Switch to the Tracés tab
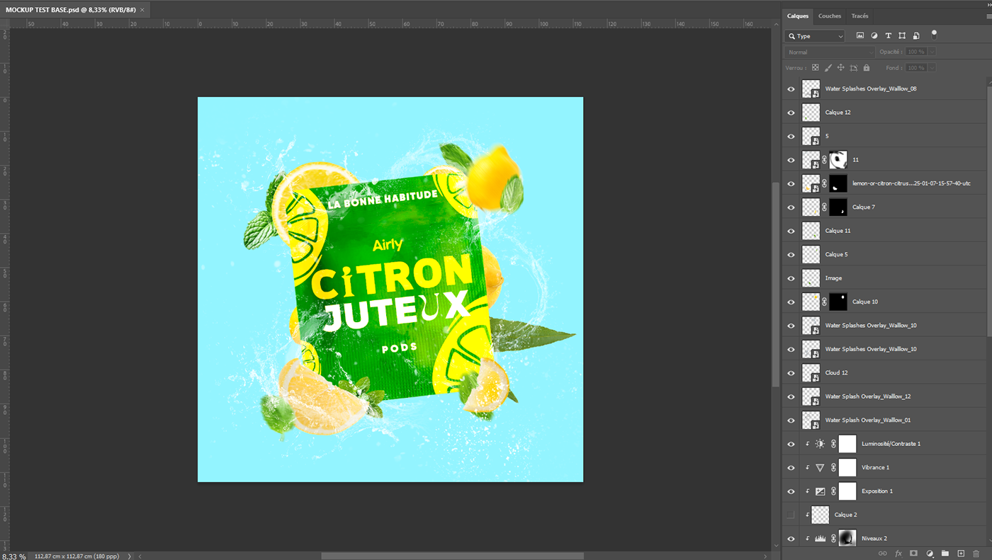 859,16
